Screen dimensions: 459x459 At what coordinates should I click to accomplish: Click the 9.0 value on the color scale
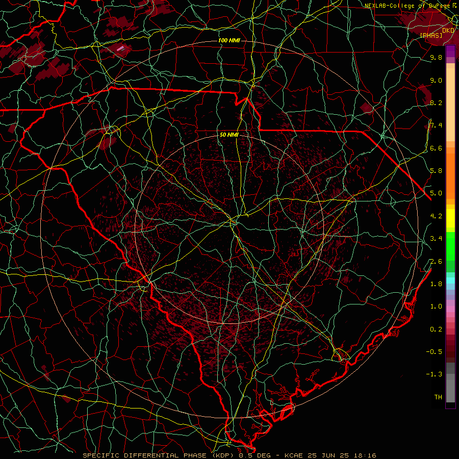[436, 81]
